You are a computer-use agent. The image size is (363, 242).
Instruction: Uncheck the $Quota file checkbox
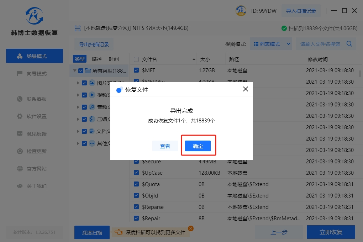pos(136,184)
